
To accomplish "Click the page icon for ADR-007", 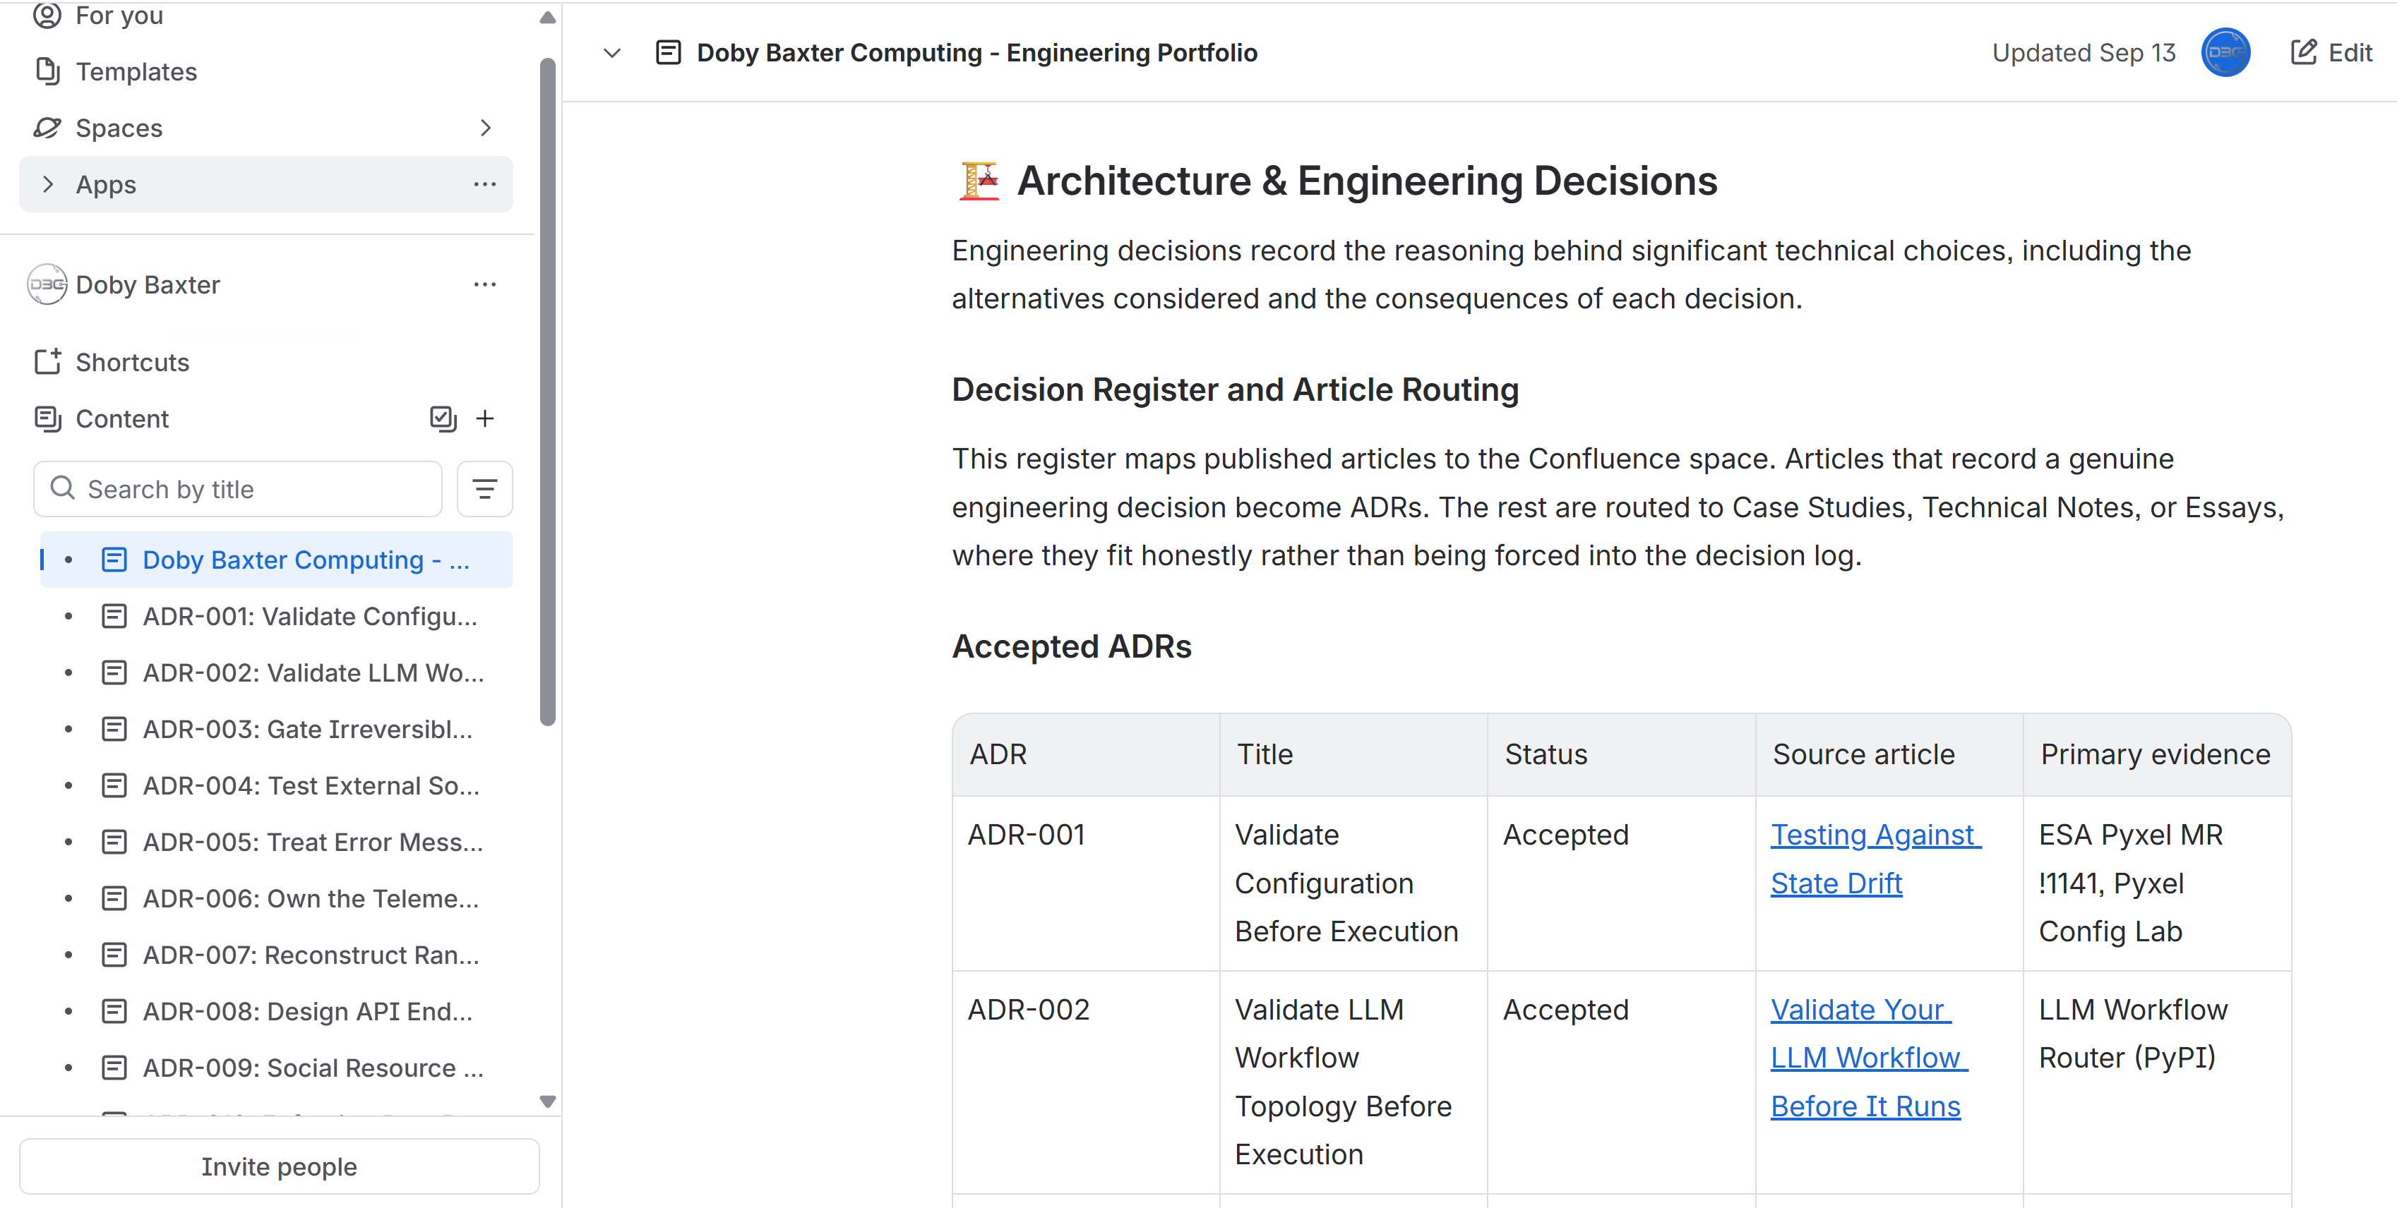I will coord(114,955).
